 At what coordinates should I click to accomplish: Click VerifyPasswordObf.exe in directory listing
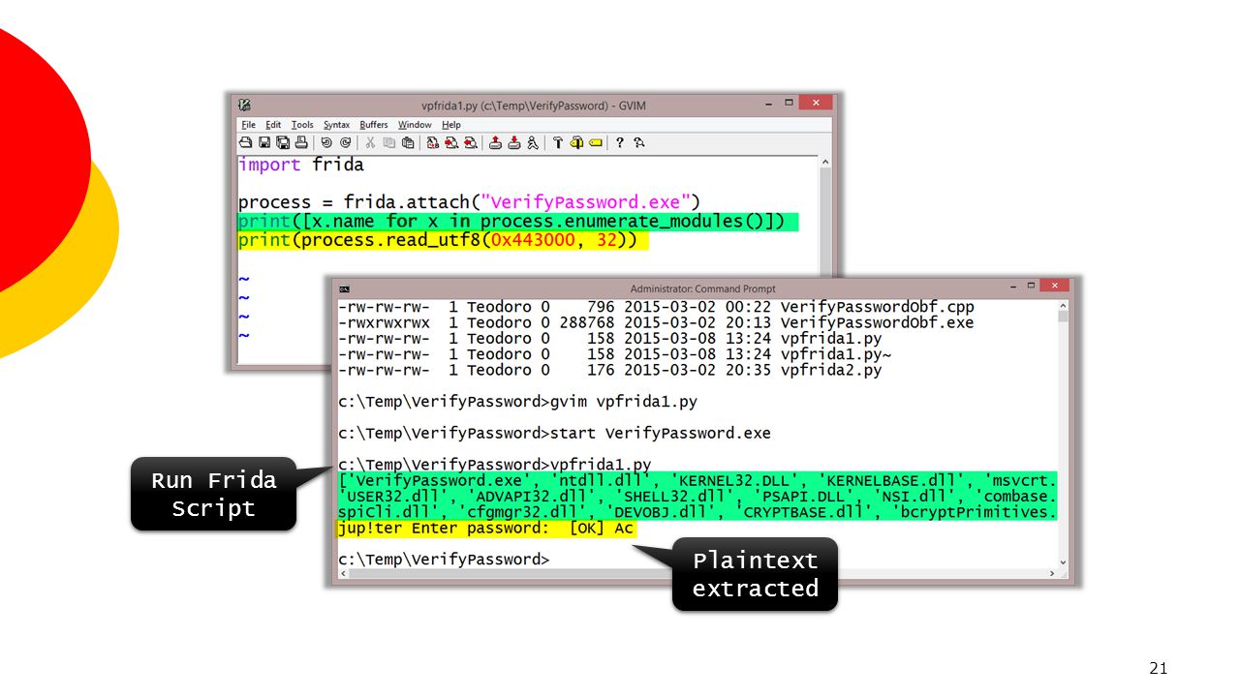click(877, 322)
